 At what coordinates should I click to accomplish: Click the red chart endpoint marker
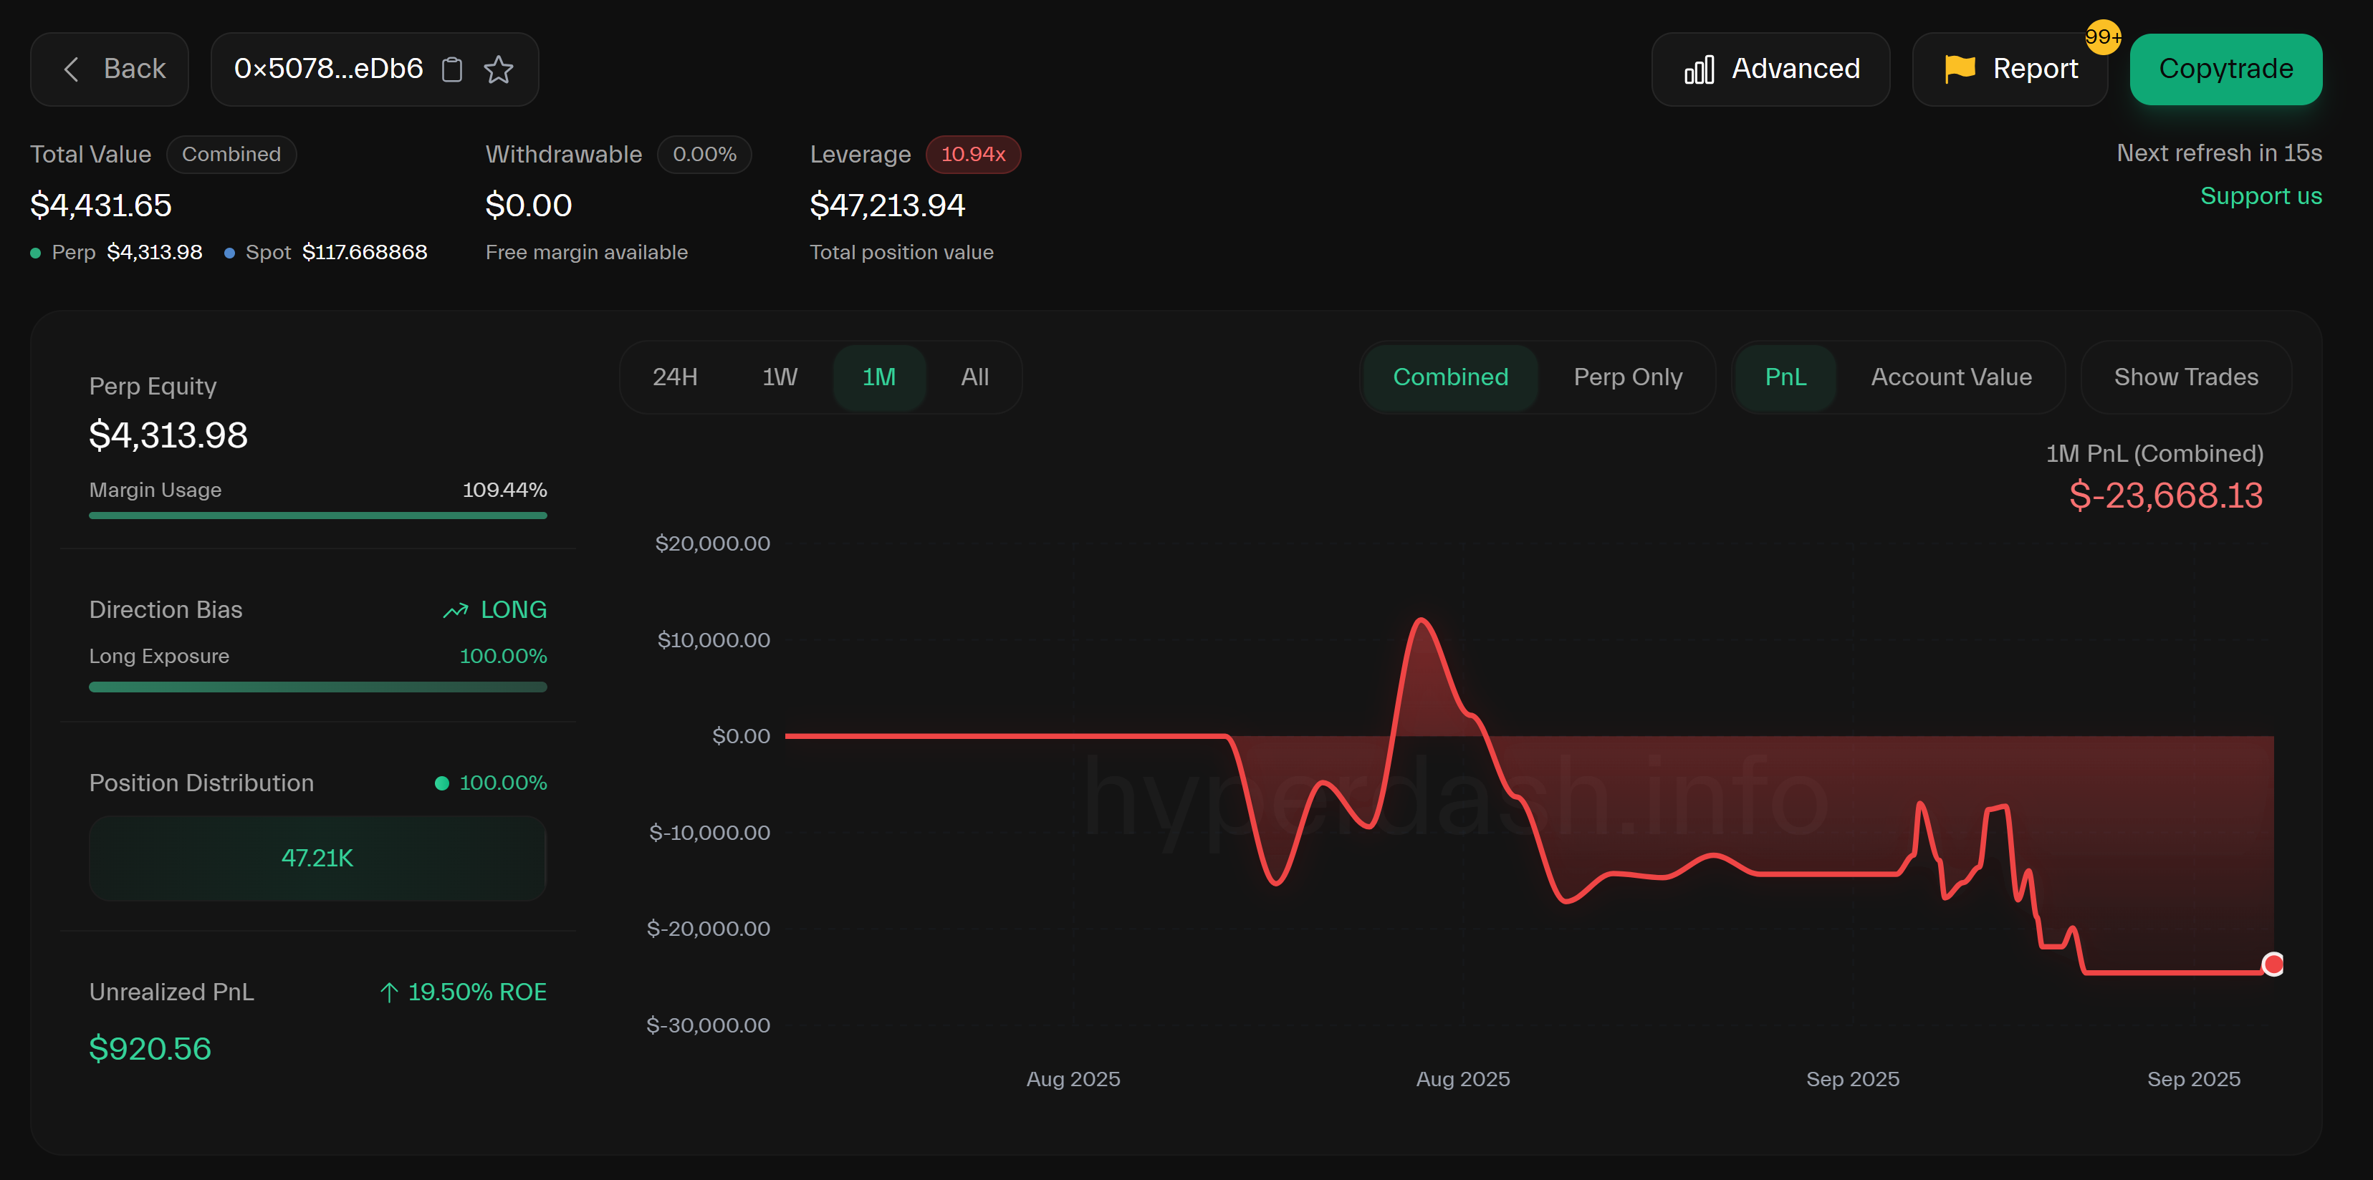tap(2272, 964)
